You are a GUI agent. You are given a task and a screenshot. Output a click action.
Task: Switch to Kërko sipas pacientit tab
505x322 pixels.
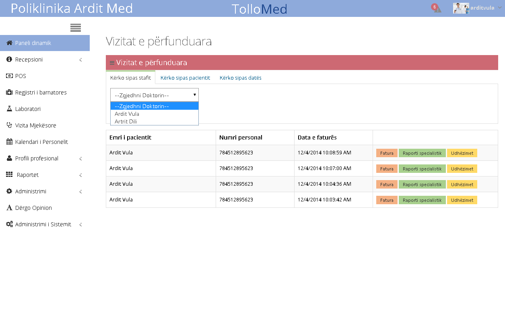tap(185, 78)
